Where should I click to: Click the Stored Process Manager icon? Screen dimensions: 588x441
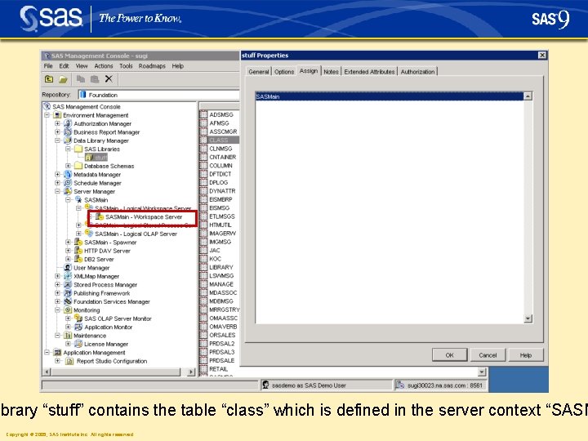pyautogui.click(x=68, y=285)
